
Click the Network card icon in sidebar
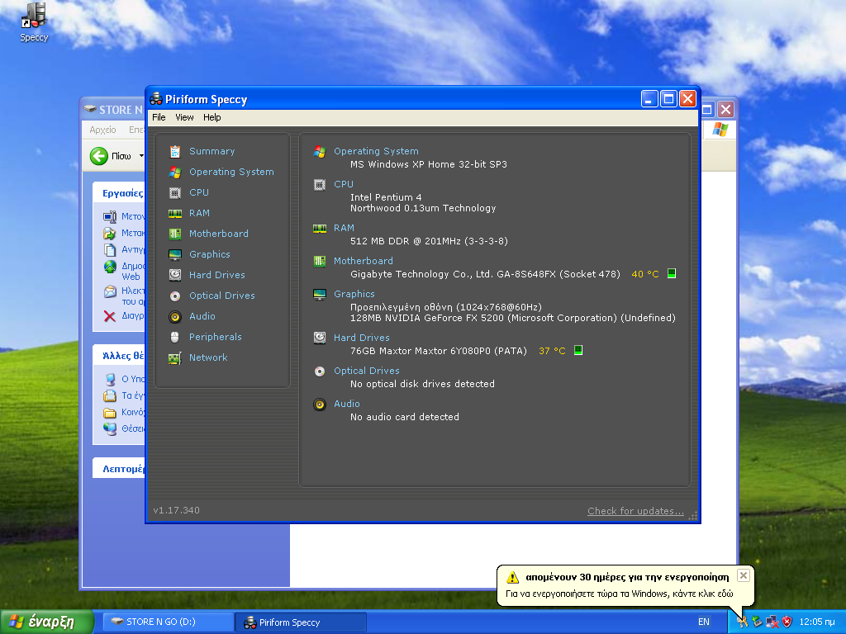coord(175,358)
